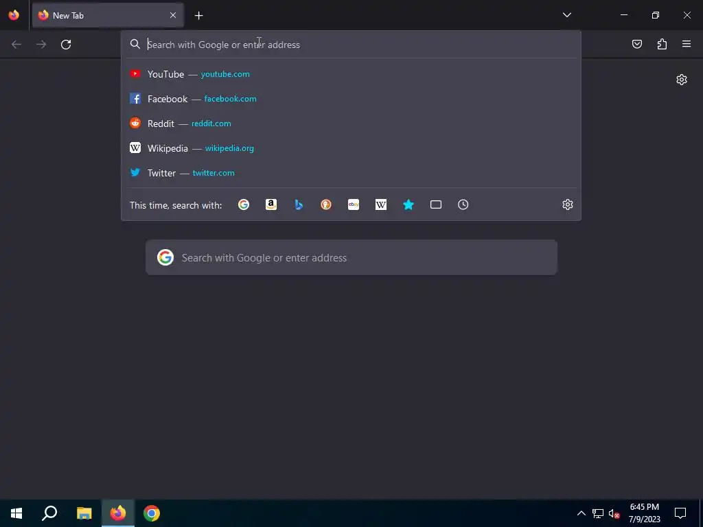The height and width of the screenshot is (527, 703).
Task: Open Facebook suggestion facebook.com
Action: click(351, 99)
